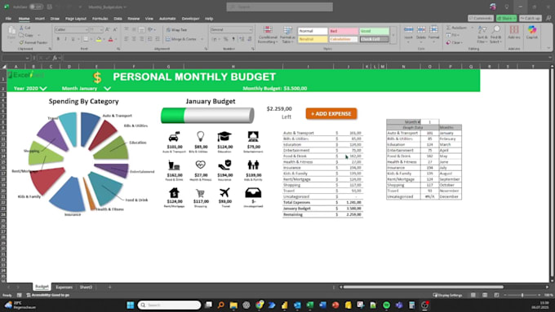
Task: Click the Windows Start button
Action: tap(131, 305)
